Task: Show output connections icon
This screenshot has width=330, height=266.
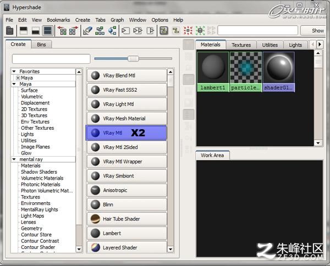Action: tap(150, 31)
